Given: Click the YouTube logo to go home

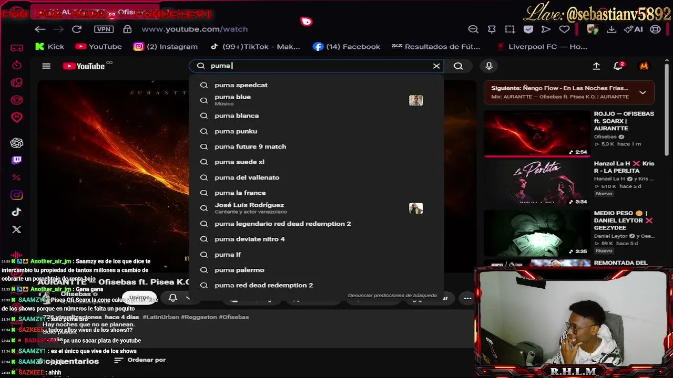Looking at the screenshot, I should click(84, 66).
